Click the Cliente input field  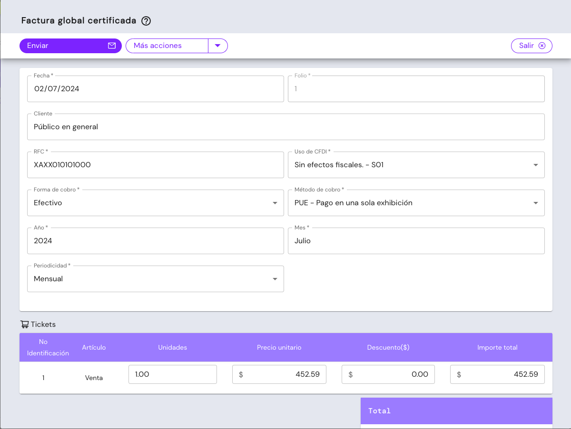coord(285,127)
